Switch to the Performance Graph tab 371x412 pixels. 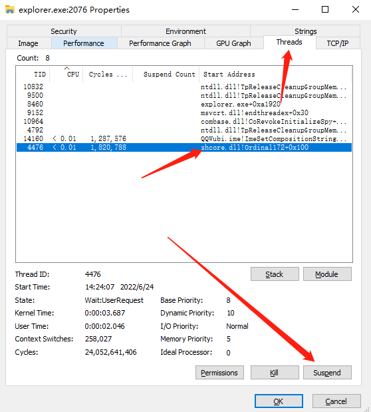tap(160, 43)
